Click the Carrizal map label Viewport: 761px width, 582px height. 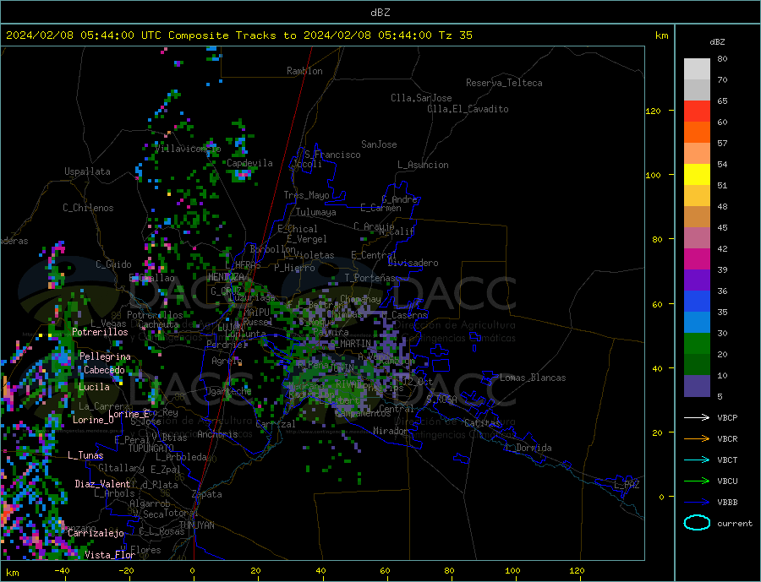point(276,424)
